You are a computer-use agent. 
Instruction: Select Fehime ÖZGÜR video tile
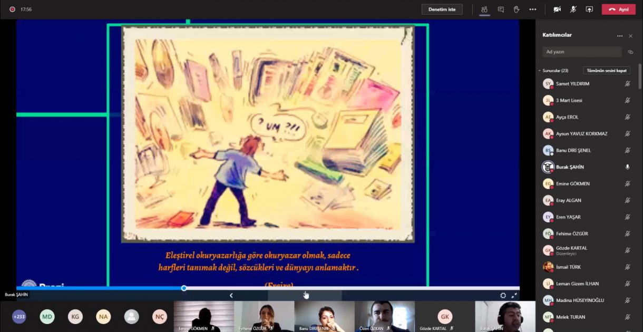pyautogui.click(x=264, y=317)
